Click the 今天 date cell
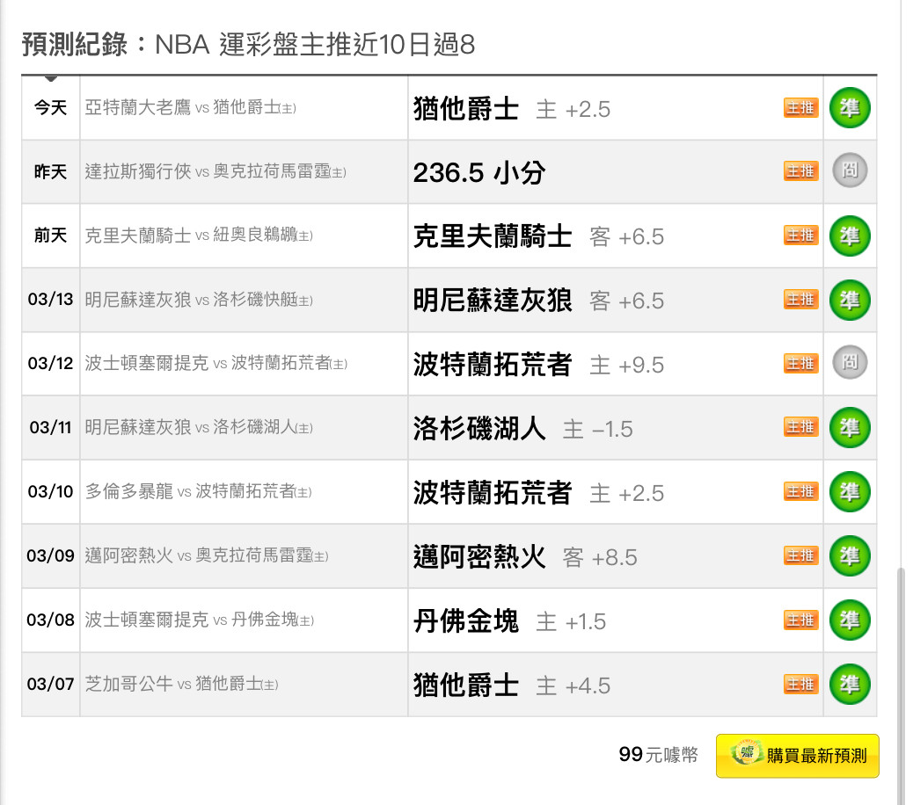913x805 pixels. (51, 107)
